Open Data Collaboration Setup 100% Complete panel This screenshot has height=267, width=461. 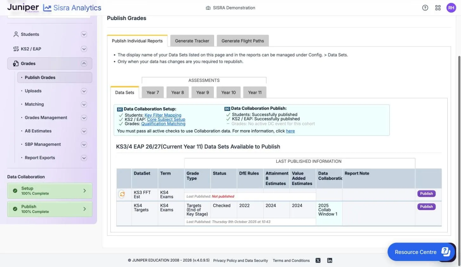(50, 191)
